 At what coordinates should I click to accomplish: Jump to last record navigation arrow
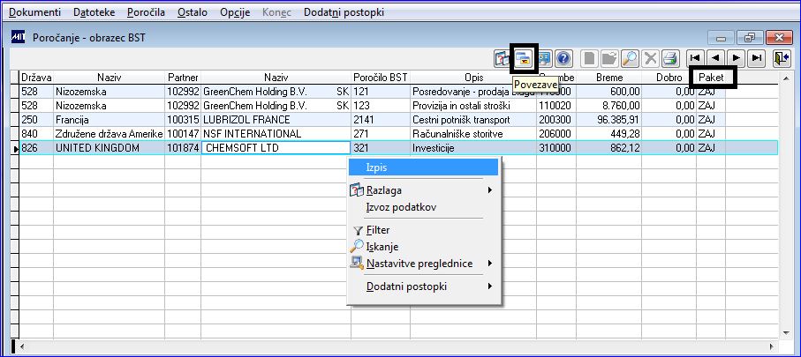tap(757, 59)
